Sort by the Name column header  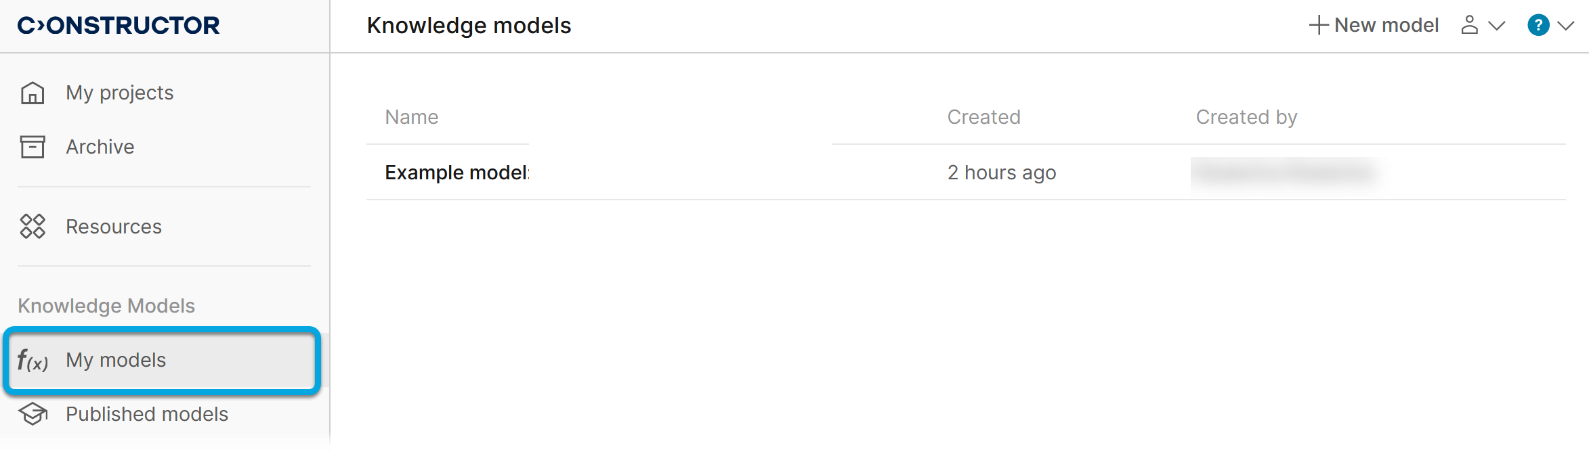[x=411, y=117]
